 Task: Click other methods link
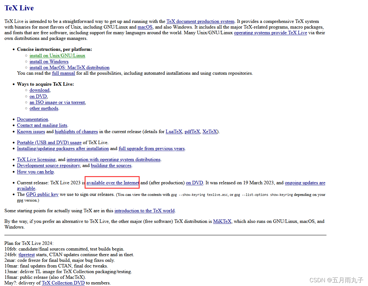[44, 108]
